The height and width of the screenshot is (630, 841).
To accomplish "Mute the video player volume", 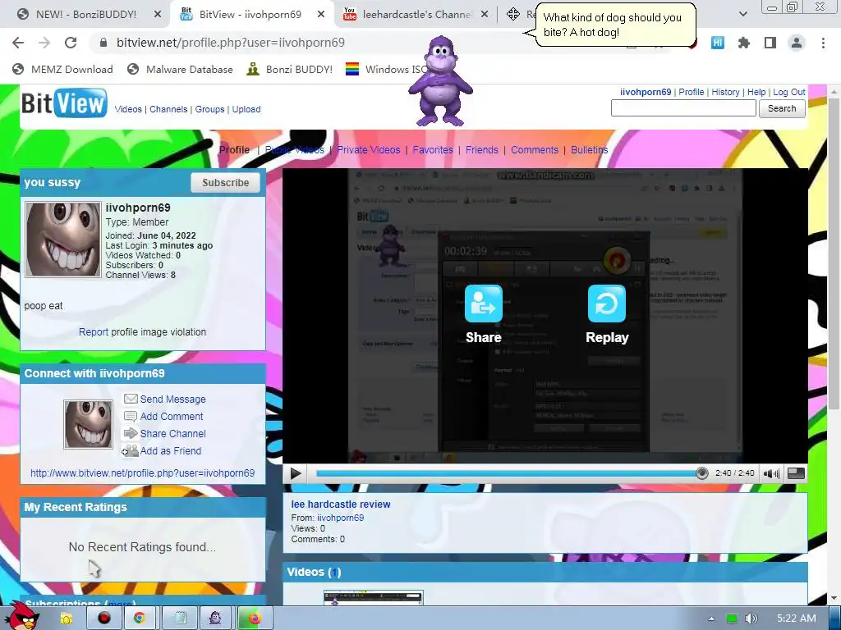I will pyautogui.click(x=772, y=473).
